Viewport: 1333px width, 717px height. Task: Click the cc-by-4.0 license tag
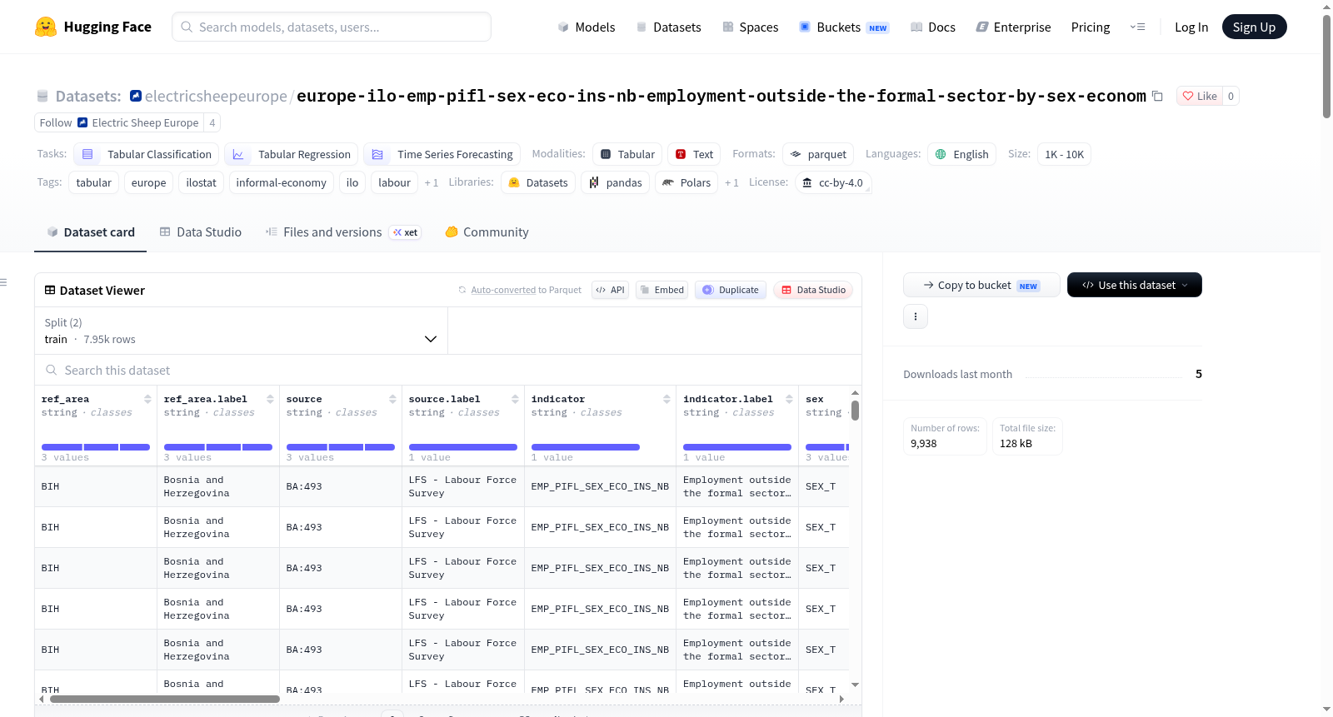point(833,182)
